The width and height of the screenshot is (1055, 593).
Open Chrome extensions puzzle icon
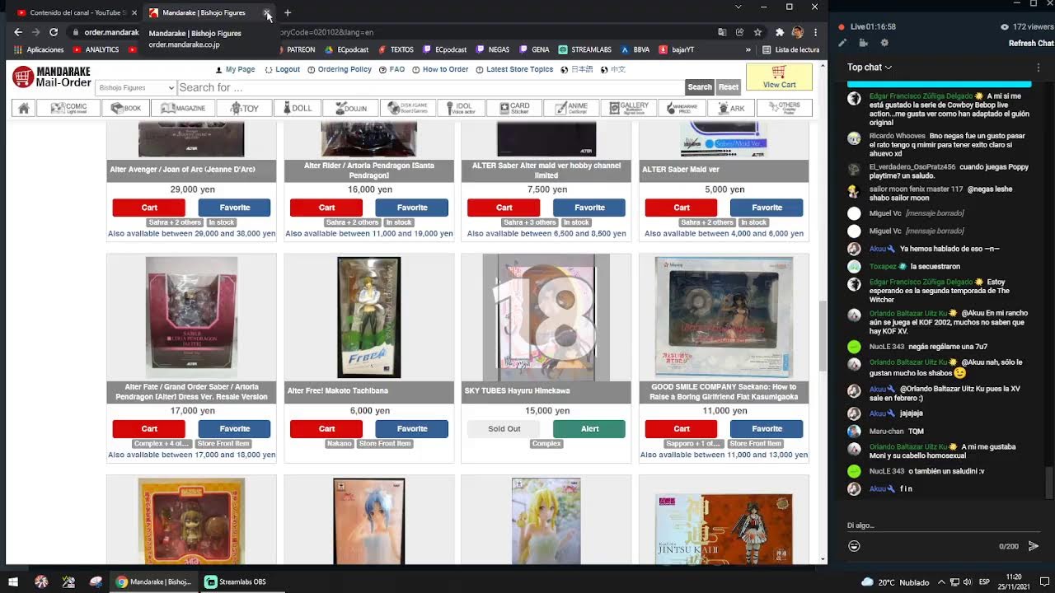[780, 32]
